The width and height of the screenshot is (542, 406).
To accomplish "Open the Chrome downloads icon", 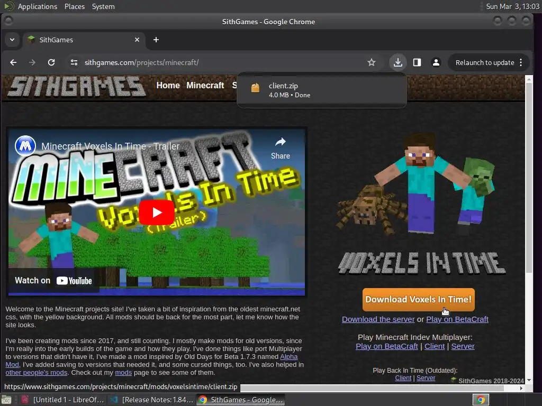I will [398, 62].
